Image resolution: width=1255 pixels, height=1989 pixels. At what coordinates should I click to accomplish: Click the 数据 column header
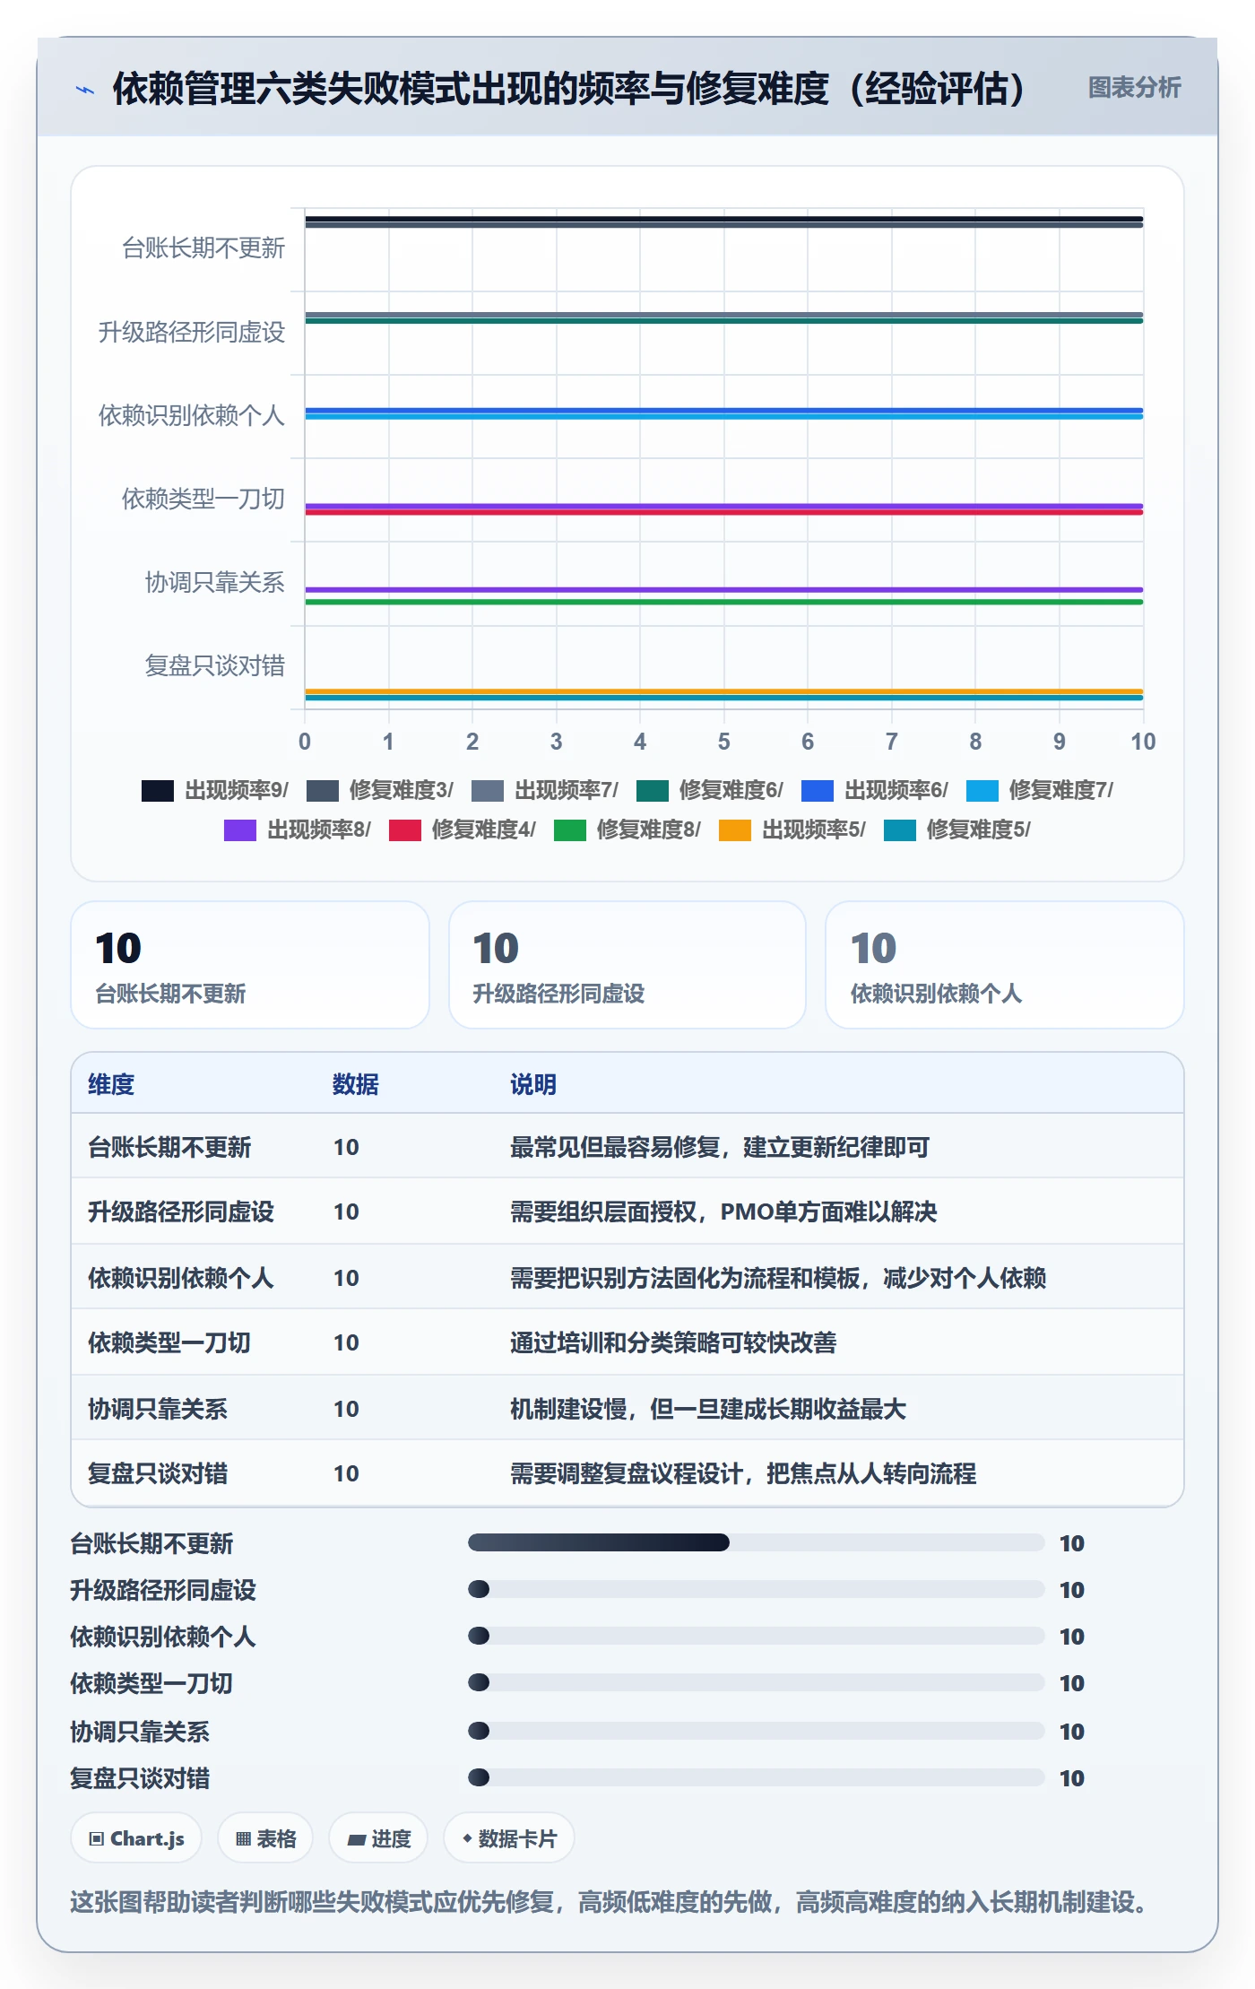pos(356,1084)
